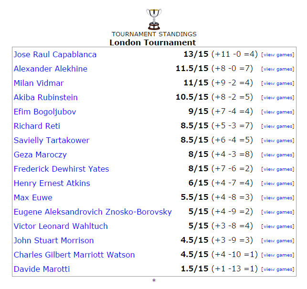Screen dimensions: 307x289
Task: View games for Davide Marotti
Action: [277, 269]
